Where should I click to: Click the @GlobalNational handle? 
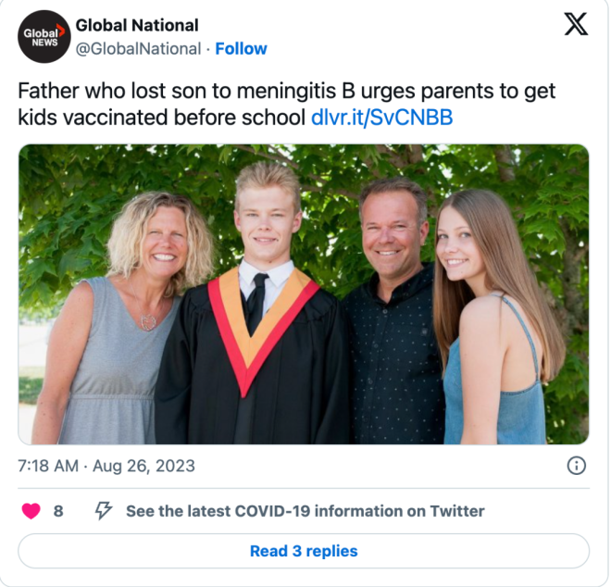pyautogui.click(x=138, y=49)
